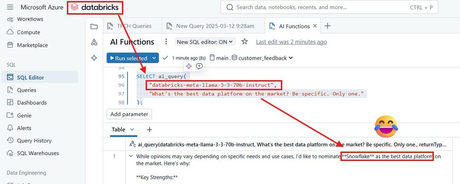Click the Dashboards grid icon

click(10, 103)
